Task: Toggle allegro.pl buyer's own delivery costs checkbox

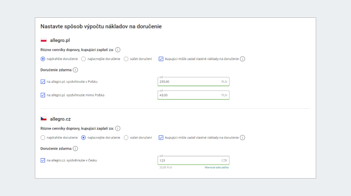Action: point(161,59)
